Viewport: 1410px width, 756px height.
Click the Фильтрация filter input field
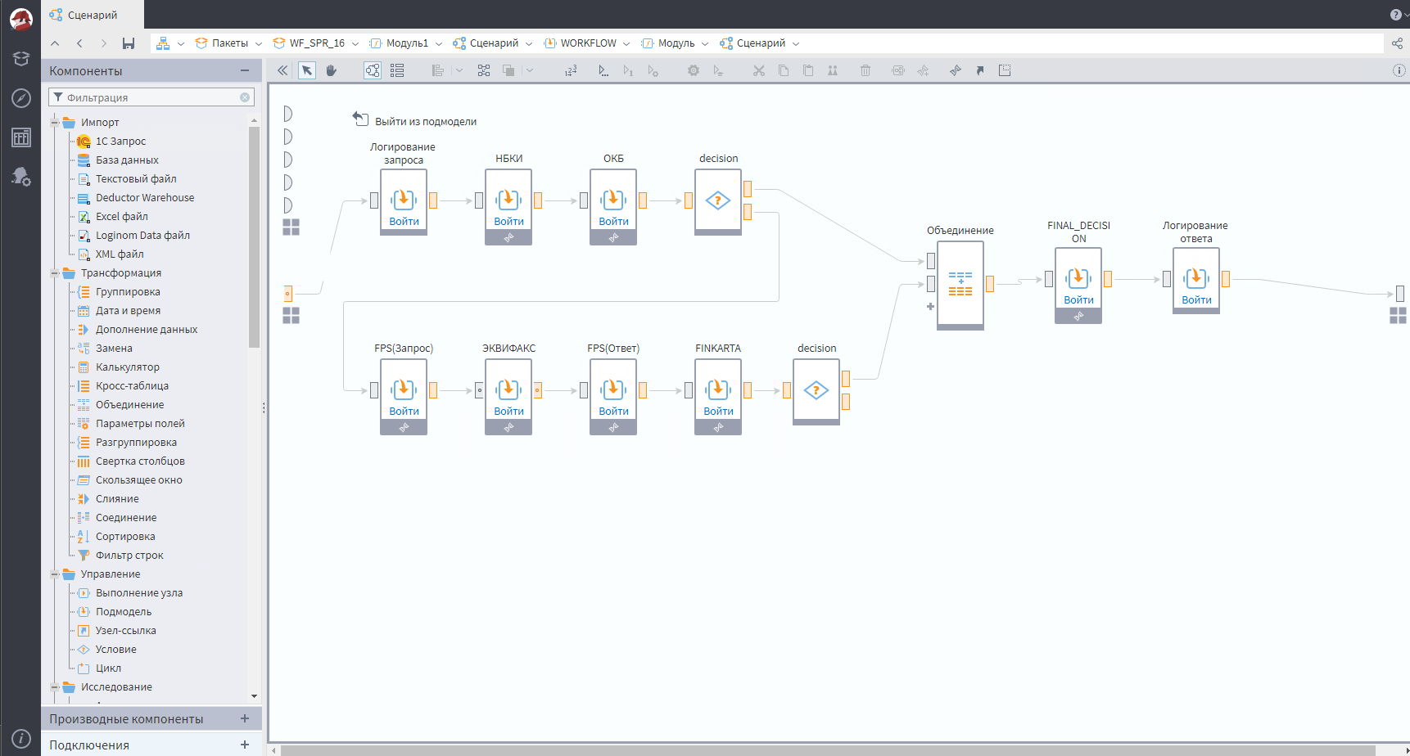pyautogui.click(x=151, y=97)
